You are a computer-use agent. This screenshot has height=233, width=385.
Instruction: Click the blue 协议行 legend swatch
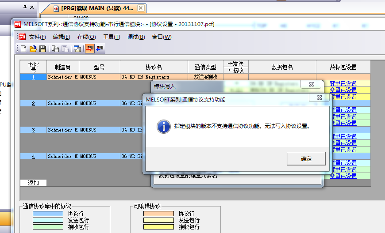click(x=48, y=214)
